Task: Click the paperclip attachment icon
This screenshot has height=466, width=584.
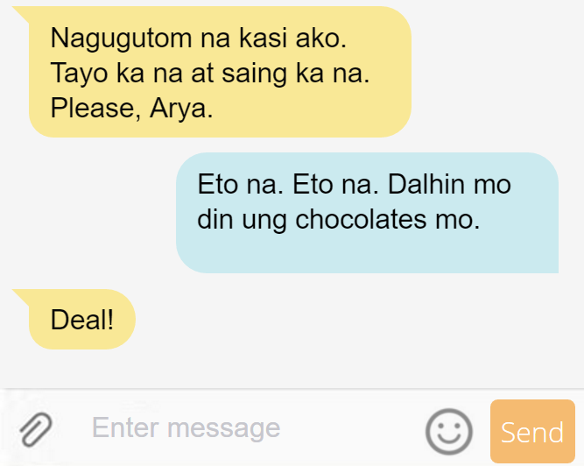Action: 36,429
